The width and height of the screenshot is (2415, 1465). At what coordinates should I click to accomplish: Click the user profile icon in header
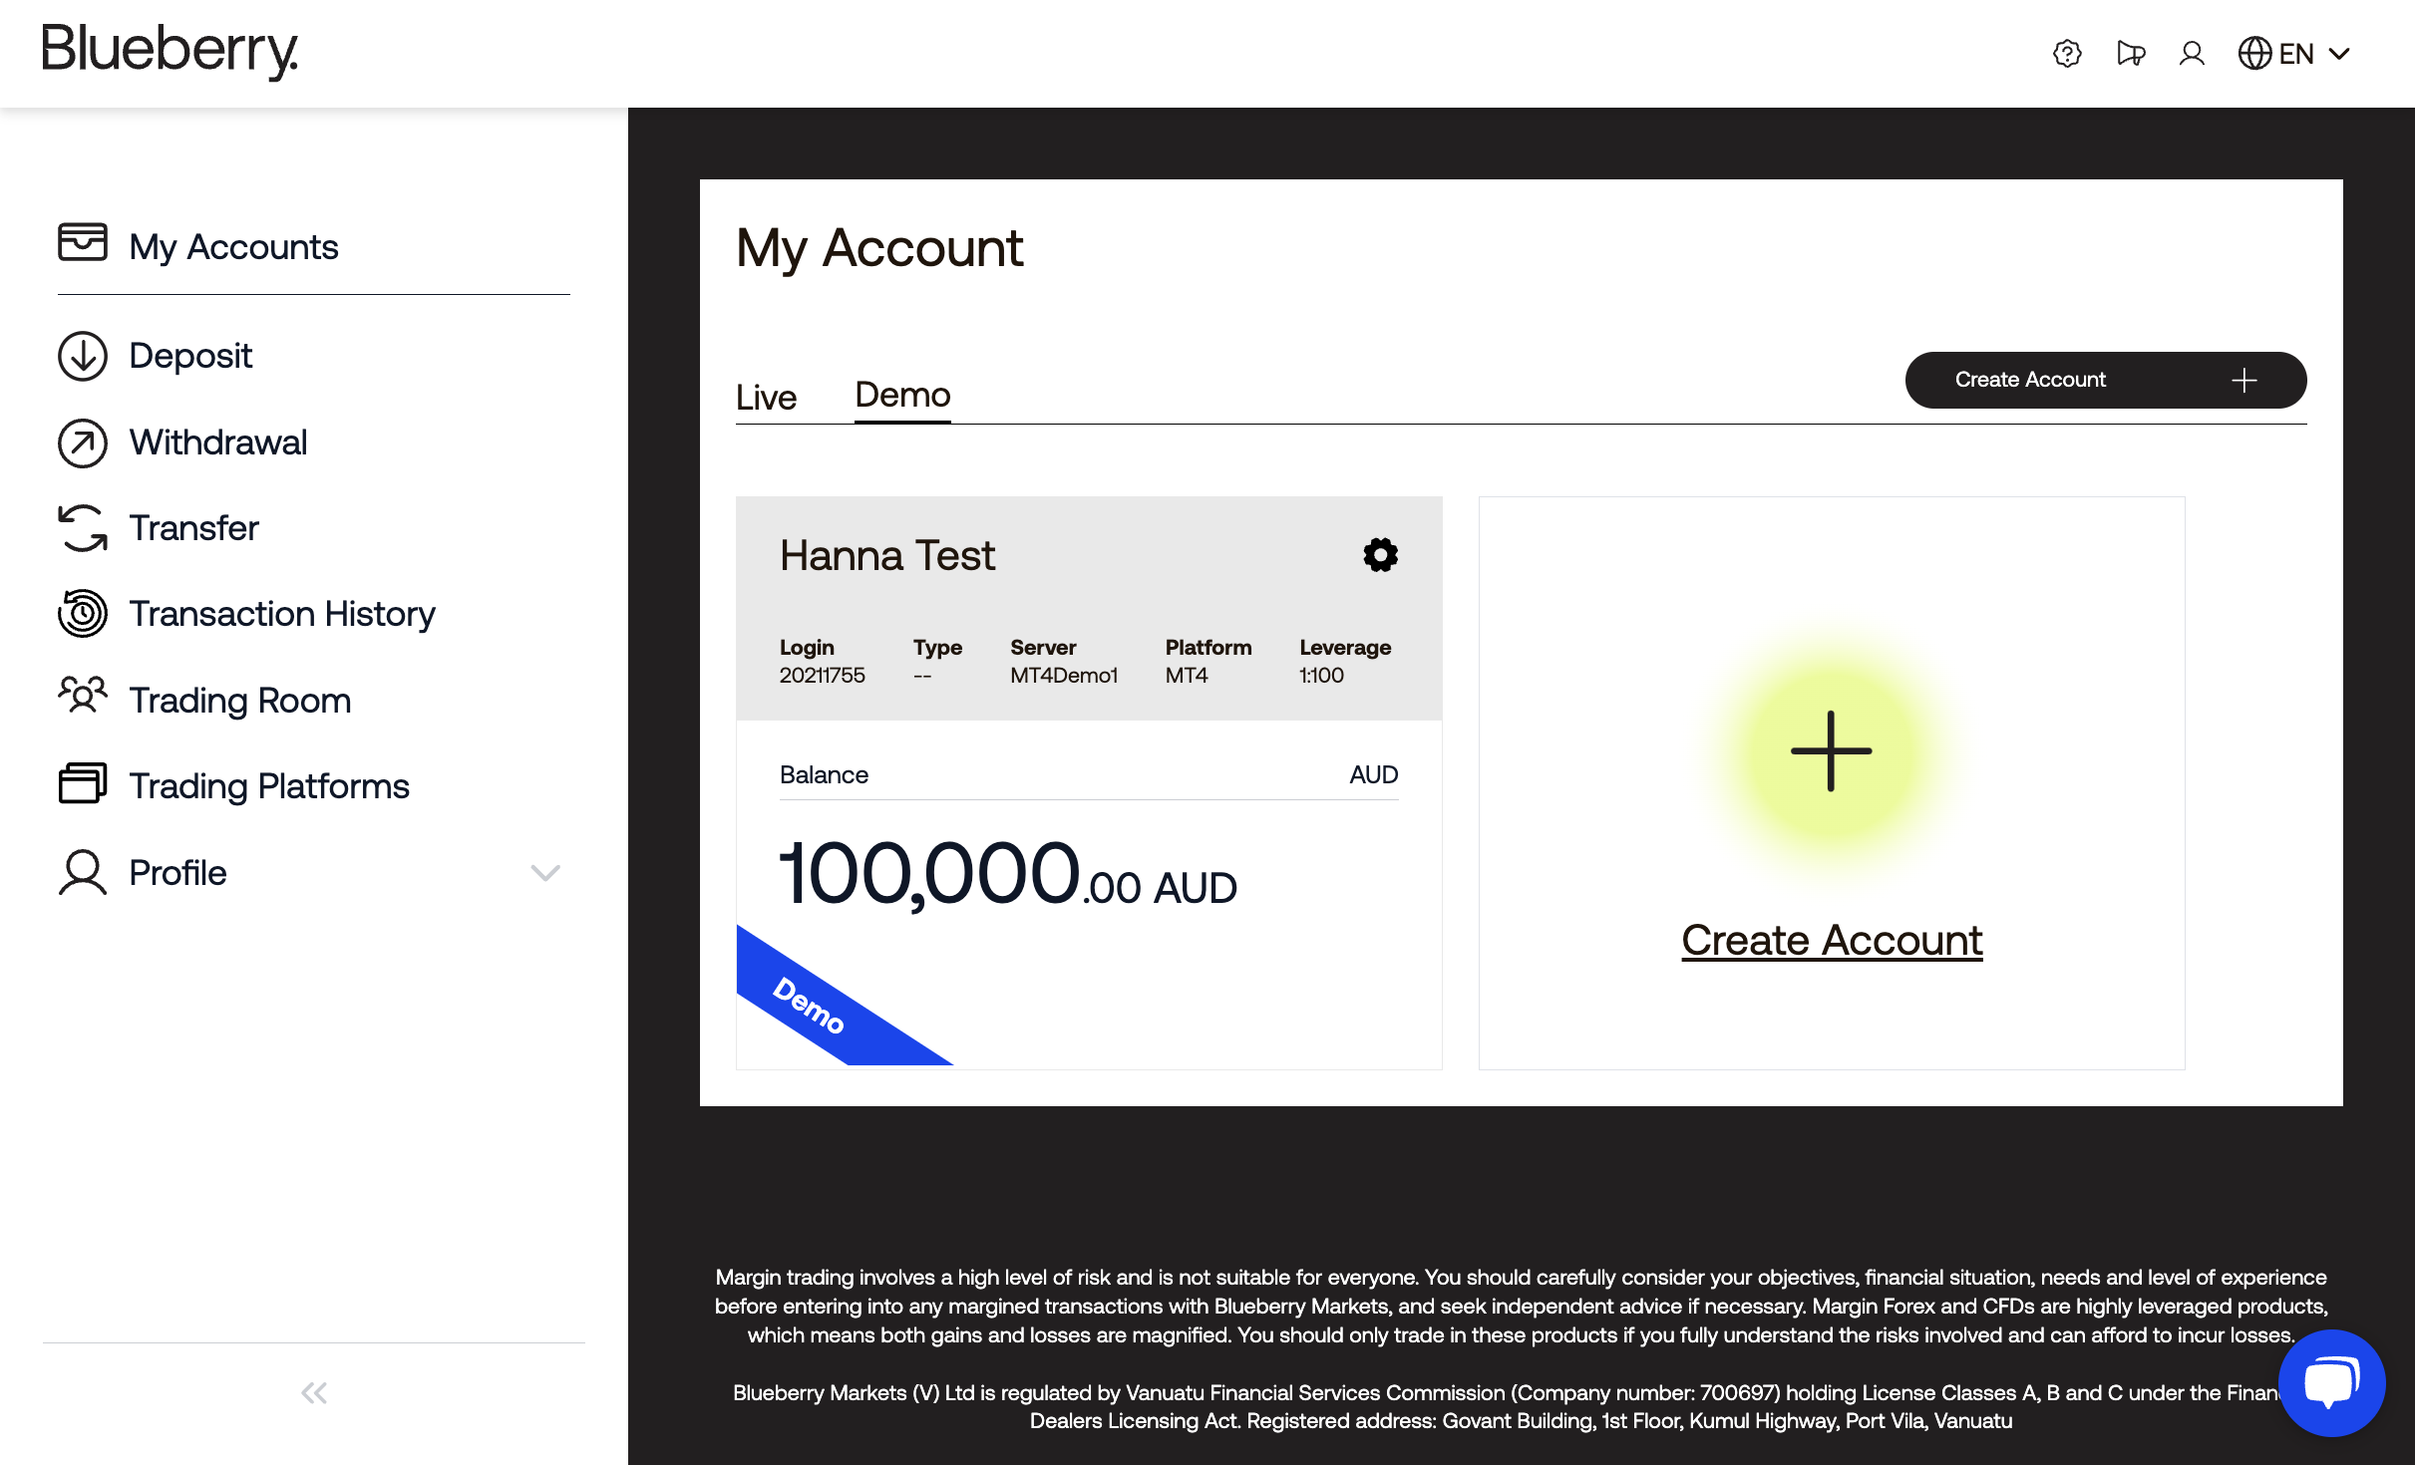[x=2192, y=53]
